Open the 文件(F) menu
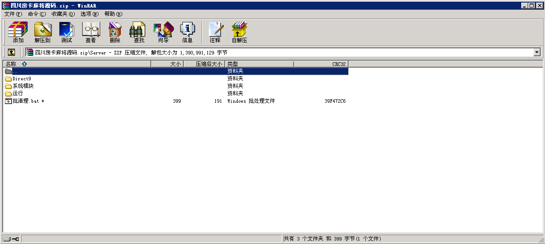Image resolution: width=545 pixels, height=244 pixels. coord(13,14)
